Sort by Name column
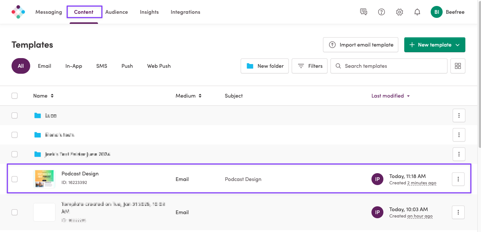The image size is (481, 232). tap(43, 96)
